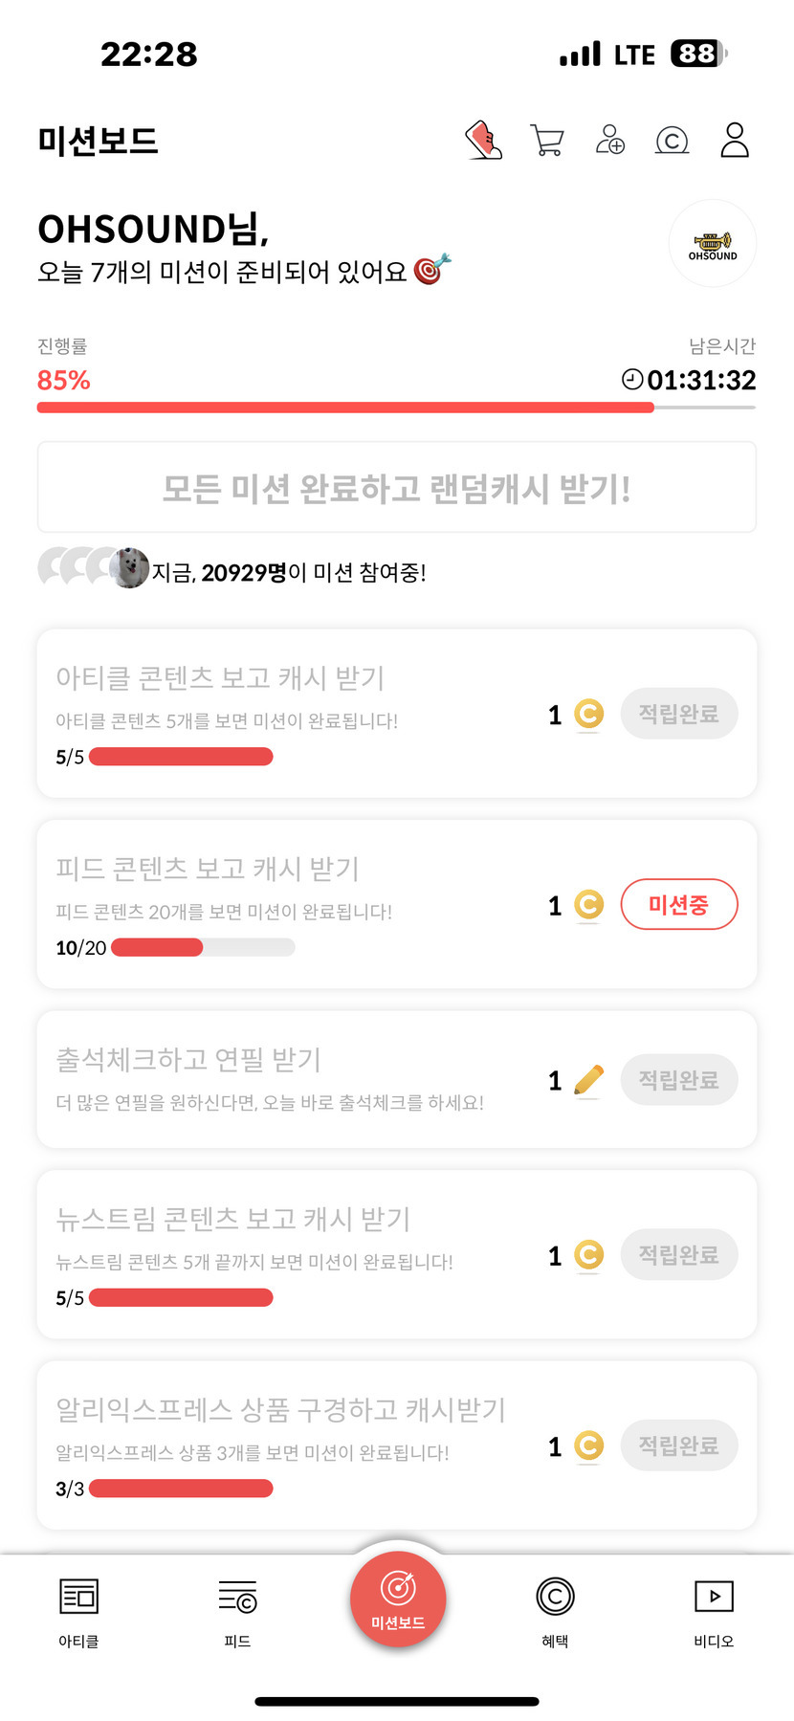Tap the red sneaker icon in header
Image resolution: width=794 pixels, height=1721 pixels.
click(484, 140)
